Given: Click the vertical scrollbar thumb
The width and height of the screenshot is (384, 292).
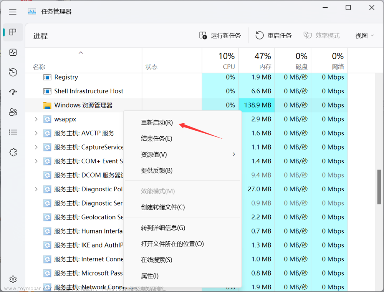Looking at the screenshot, I should (x=379, y=187).
